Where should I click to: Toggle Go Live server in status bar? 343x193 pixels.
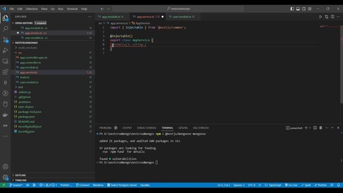coord(291,185)
